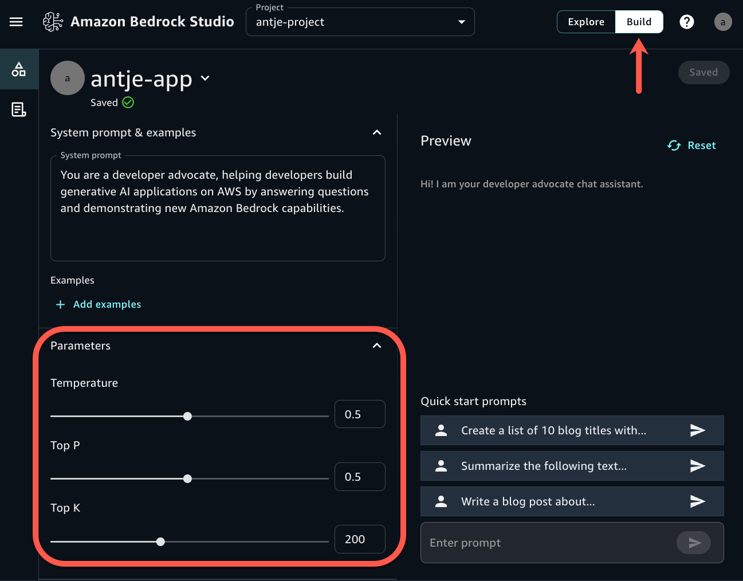Viewport: 743px width, 581px height.
Task: Click the refresh icon next to Reset
Action: coord(674,146)
